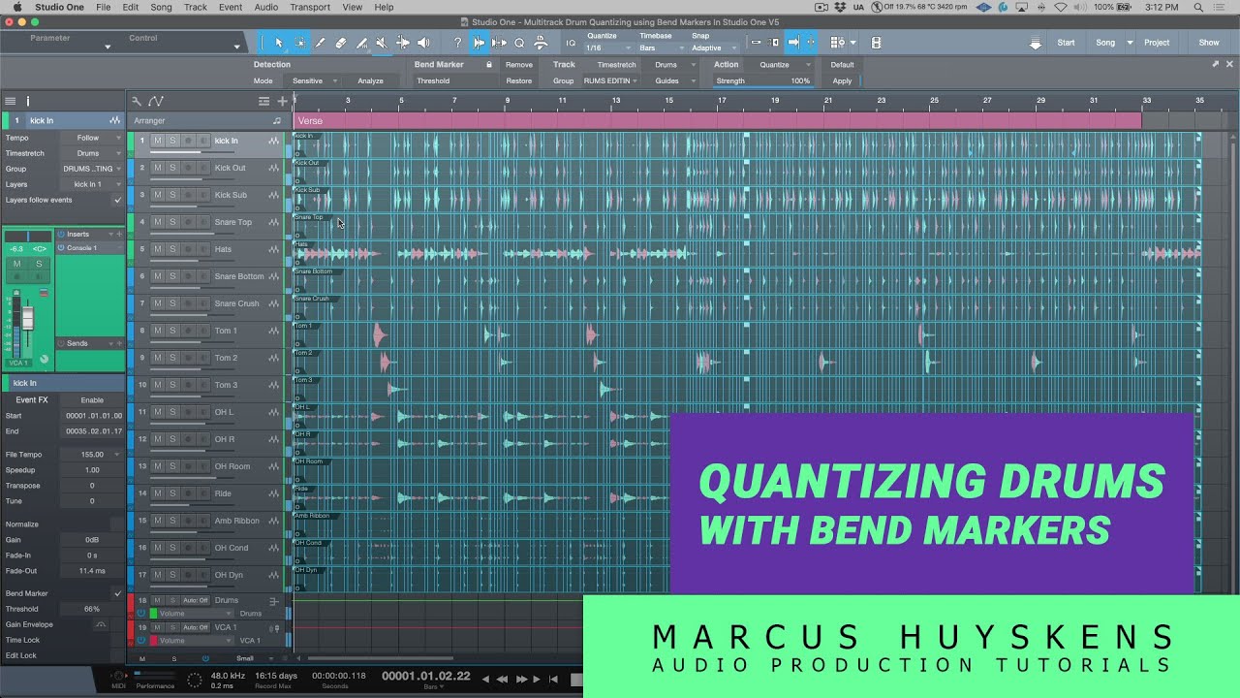
Task: Open the Strip Silence icon
Action: (x=499, y=43)
